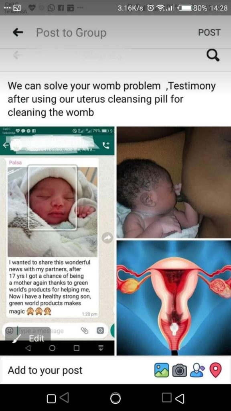Viewport: 231px width, 411px height.
Task: Tap the Add to your post bar label
Action: tap(45, 370)
